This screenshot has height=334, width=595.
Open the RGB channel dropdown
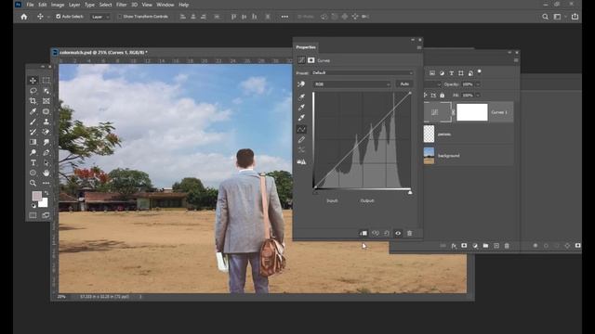point(351,84)
